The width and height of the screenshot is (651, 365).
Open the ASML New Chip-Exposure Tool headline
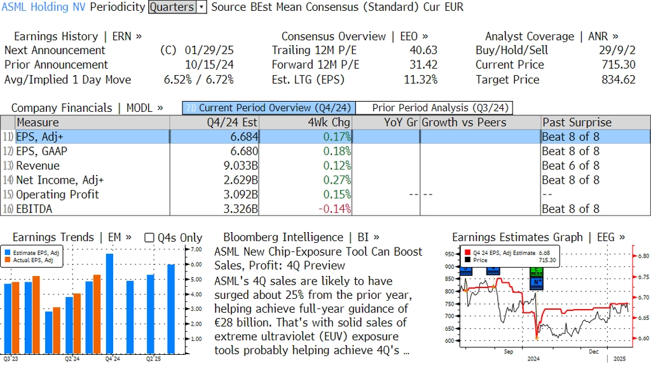pyautogui.click(x=318, y=258)
